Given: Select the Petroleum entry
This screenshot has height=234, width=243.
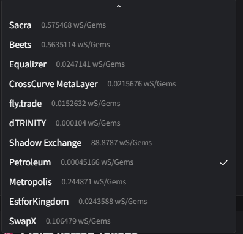Looking at the screenshot, I should [119, 162].
